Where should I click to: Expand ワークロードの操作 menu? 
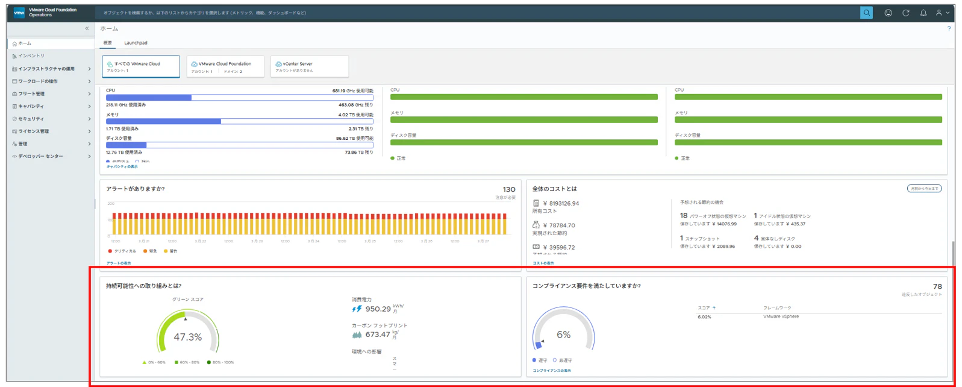click(x=89, y=81)
